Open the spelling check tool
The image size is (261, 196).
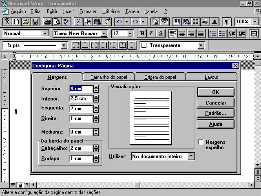point(66,22)
